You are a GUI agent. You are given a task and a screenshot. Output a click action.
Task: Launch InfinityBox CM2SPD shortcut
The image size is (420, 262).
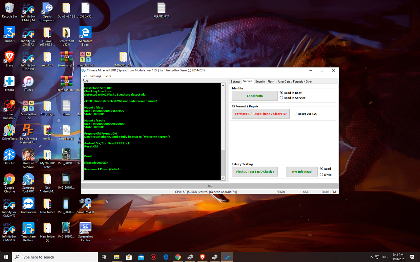(x=28, y=61)
